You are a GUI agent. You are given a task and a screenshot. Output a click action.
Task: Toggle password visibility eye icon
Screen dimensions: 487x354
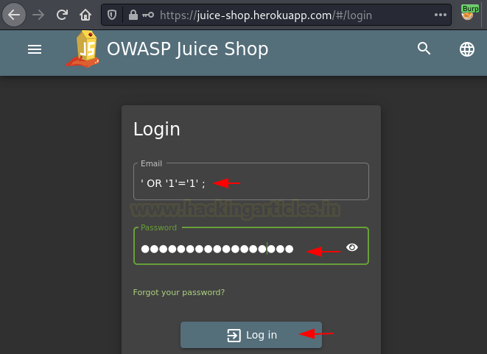click(352, 247)
